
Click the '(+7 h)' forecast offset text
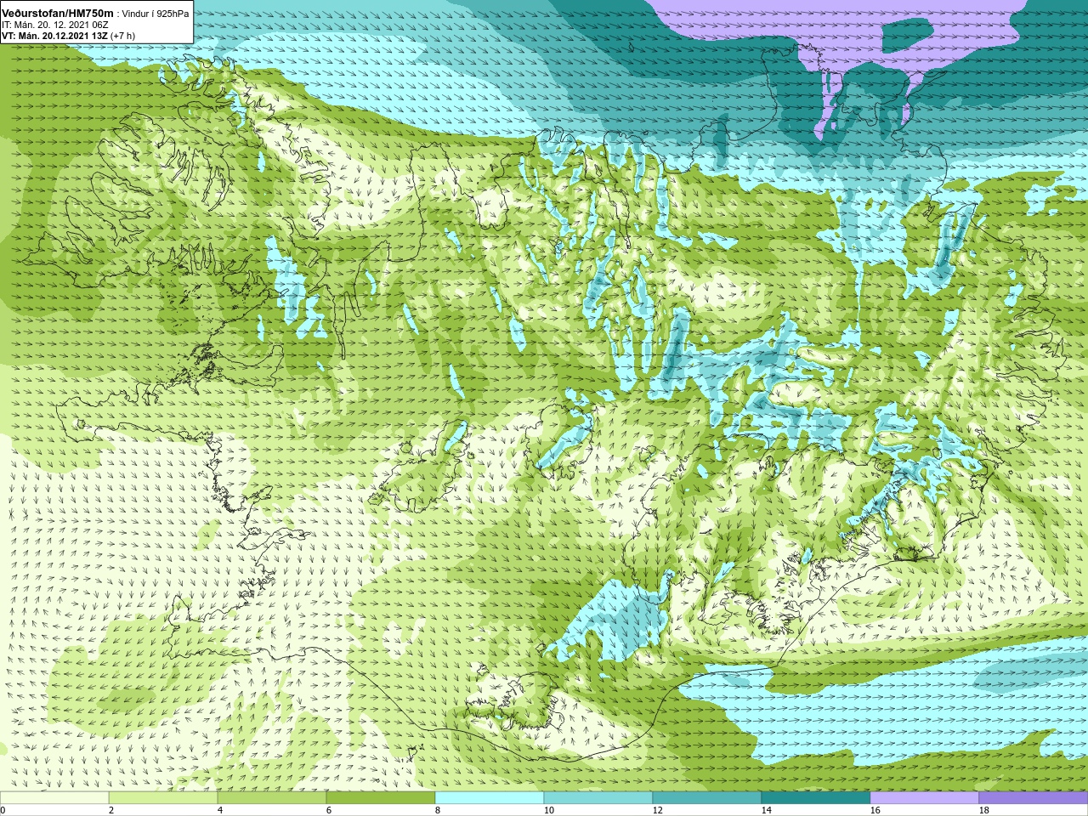click(123, 36)
